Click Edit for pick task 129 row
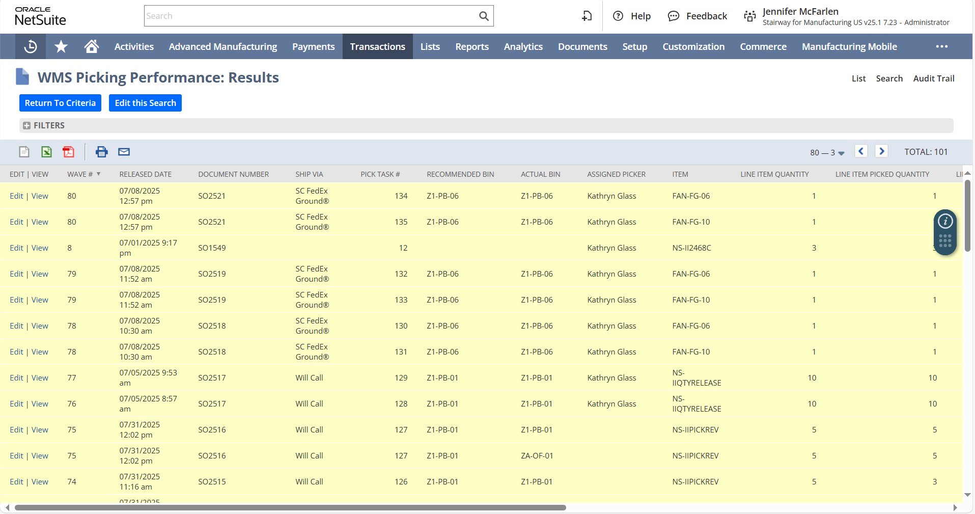The width and height of the screenshot is (975, 514). (x=16, y=378)
